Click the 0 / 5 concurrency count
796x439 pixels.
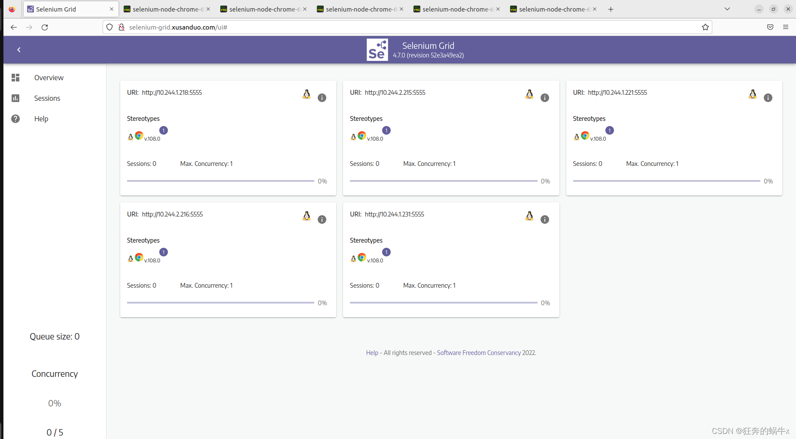coord(55,433)
